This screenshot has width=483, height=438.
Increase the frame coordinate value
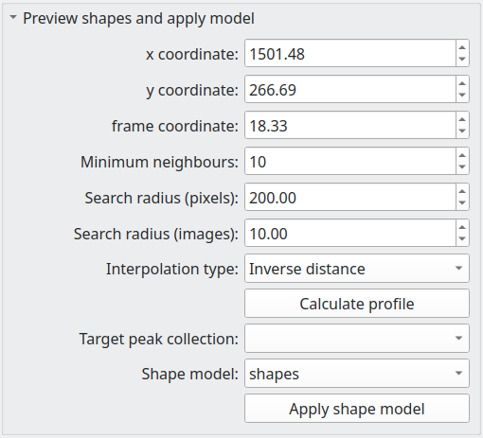[462, 119]
